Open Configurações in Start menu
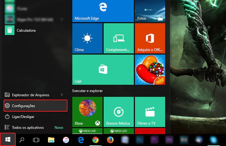Screen dimensions: 226x146 click(x=36, y=106)
